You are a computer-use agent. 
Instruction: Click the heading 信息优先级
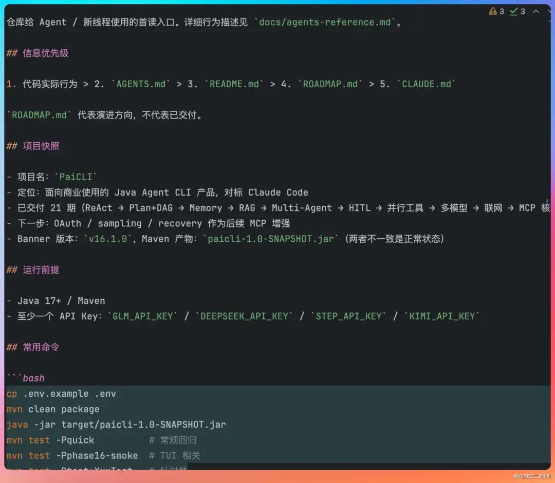[45, 53]
